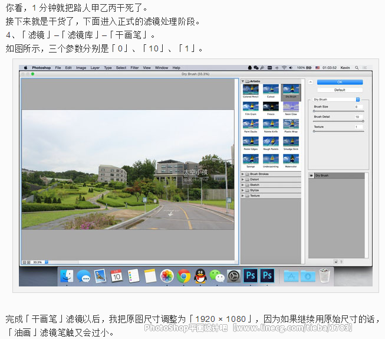Viewport: 385px width, 339px height.
Task: Expand the Distort filter folder
Action: coord(243,180)
